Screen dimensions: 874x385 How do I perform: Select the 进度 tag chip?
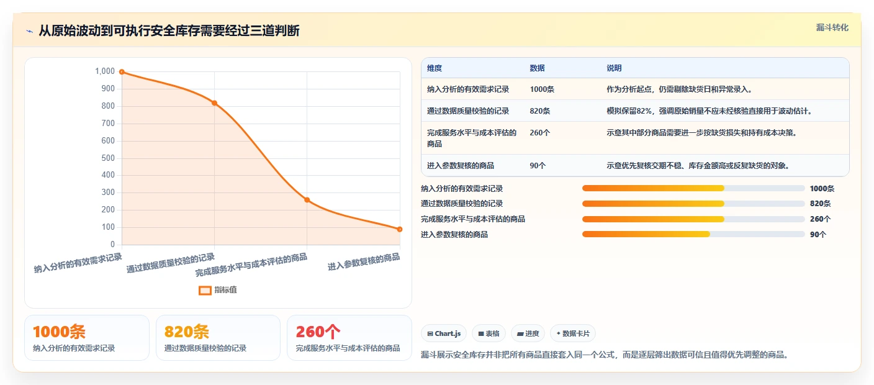(528, 333)
